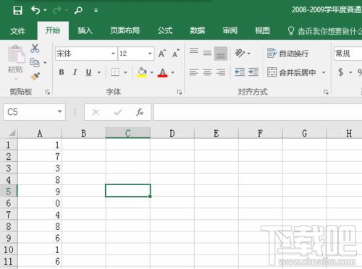Save the workbook with the floppy icon
362x269 pixels.
pos(17,10)
